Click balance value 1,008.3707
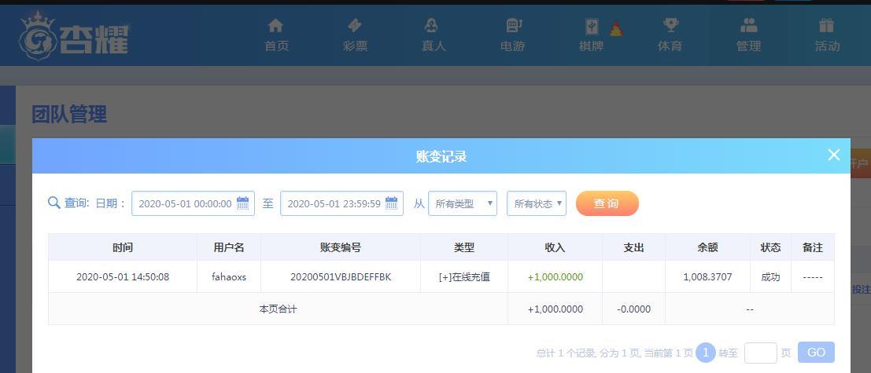This screenshot has height=373, width=871. coord(707,276)
